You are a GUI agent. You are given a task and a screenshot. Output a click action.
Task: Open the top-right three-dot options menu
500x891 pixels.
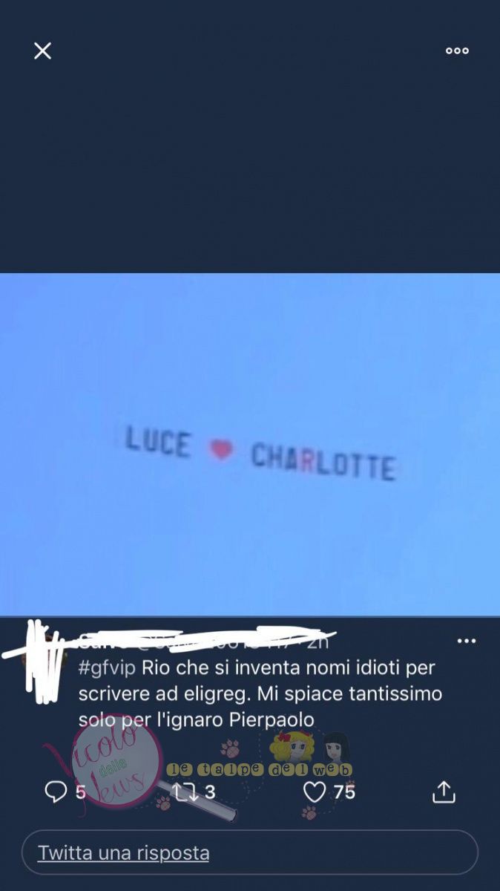click(x=457, y=50)
